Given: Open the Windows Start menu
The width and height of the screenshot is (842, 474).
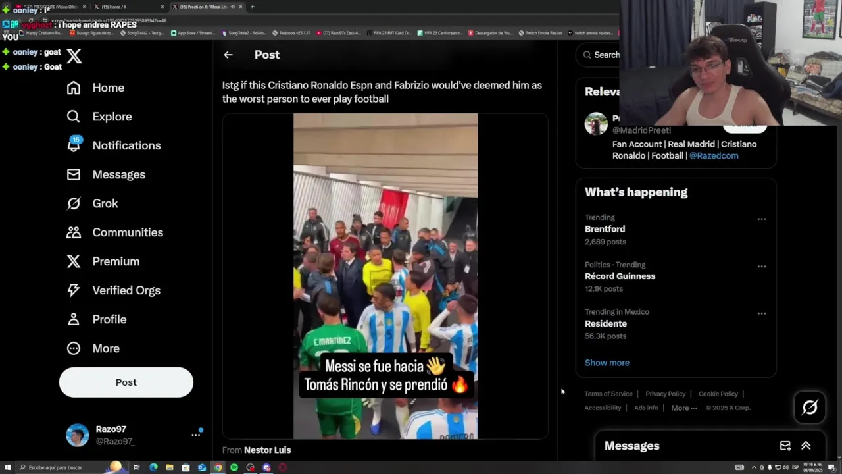Looking at the screenshot, I should (x=8, y=467).
